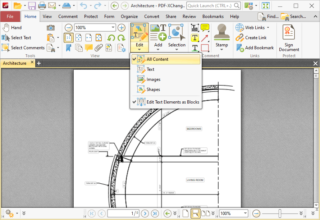Click the Zoom In plus icon
Image resolution: width=320 pixels, height=220 pixels.
point(122,28)
